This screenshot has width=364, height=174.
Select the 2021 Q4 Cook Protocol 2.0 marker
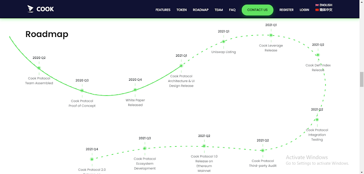pos(92,159)
